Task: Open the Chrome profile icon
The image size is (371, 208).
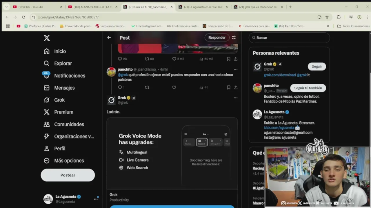Action: [x=359, y=17]
